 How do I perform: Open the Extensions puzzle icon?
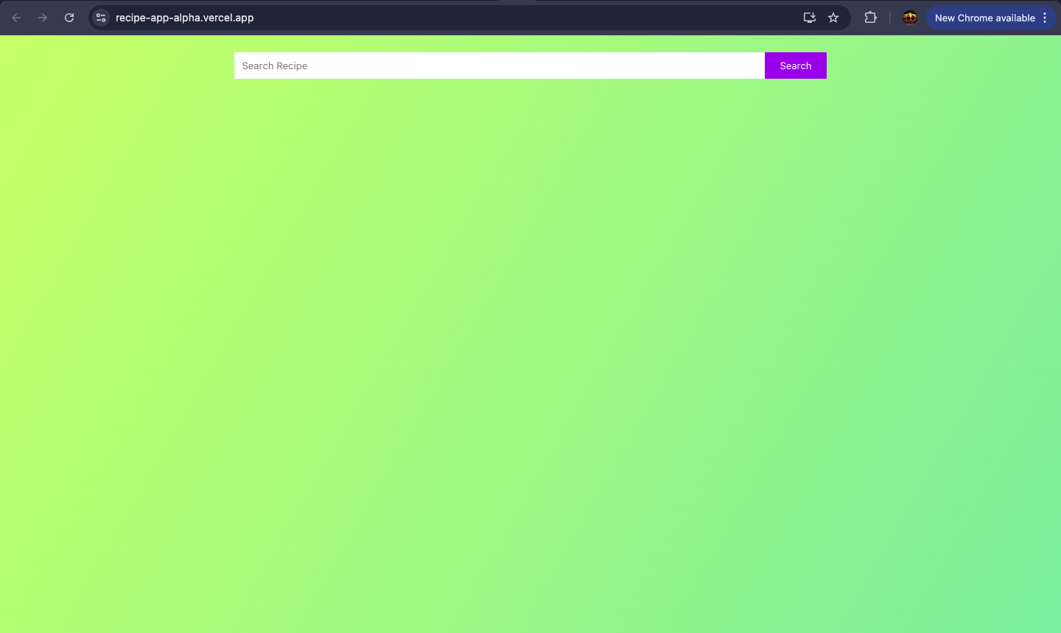870,18
